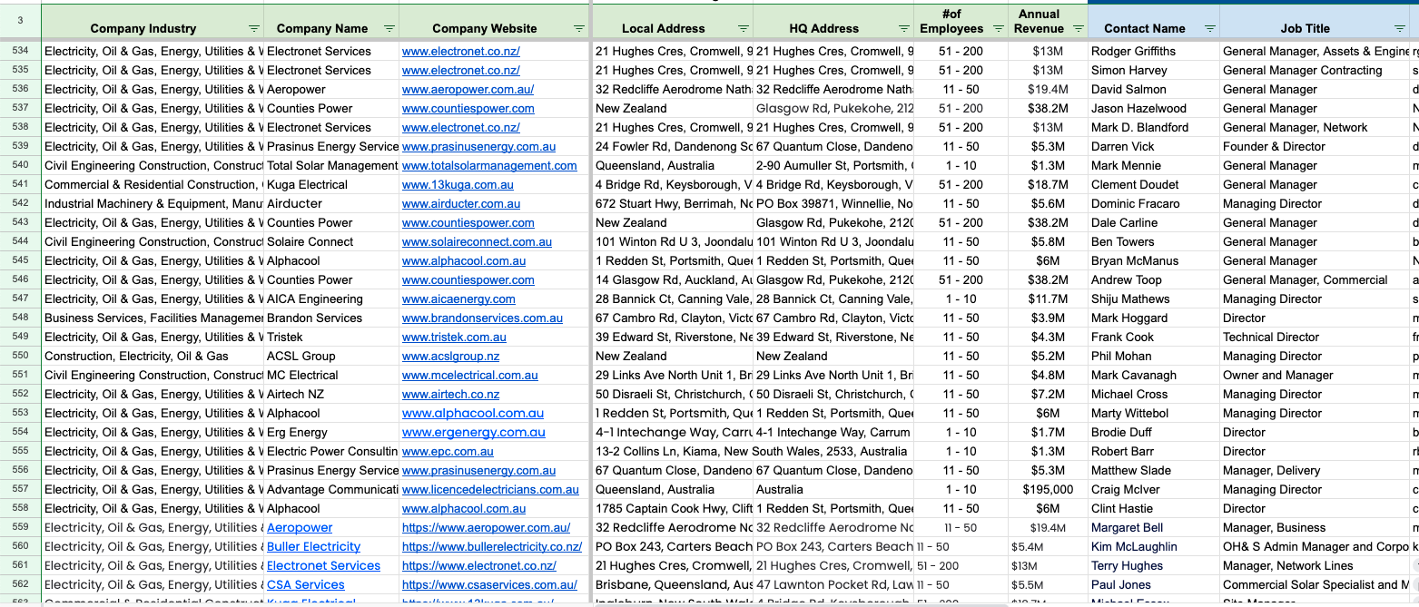1419x607 pixels.
Task: Open the https://www.bullerelectricity.co.nz/ link
Action: [492, 546]
